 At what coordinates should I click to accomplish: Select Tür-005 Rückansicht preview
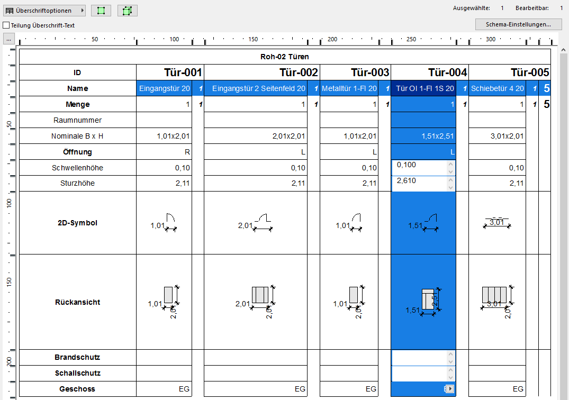point(497,302)
